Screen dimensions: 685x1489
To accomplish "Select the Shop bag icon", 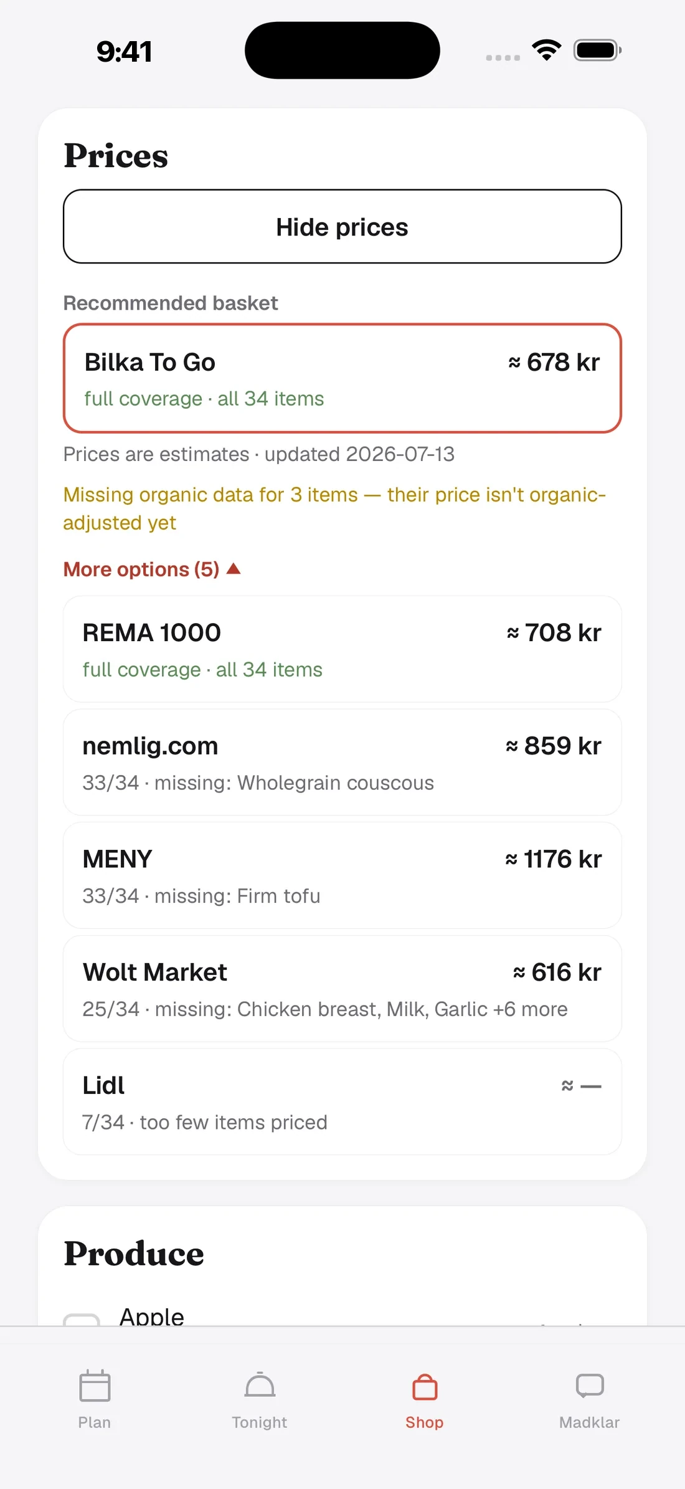I will click(425, 1386).
